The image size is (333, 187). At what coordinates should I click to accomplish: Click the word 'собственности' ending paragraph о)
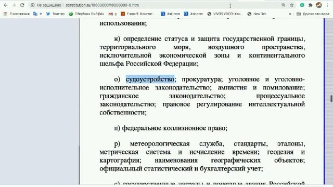[x=123, y=112]
